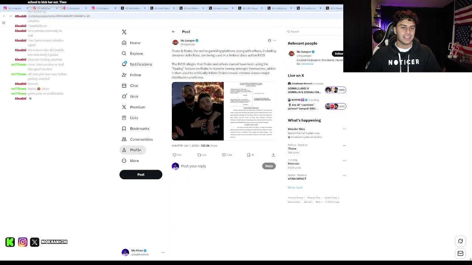This screenshot has width=472, height=265.
Task: Click the Communities icon in sidebar
Action: tap(124, 139)
